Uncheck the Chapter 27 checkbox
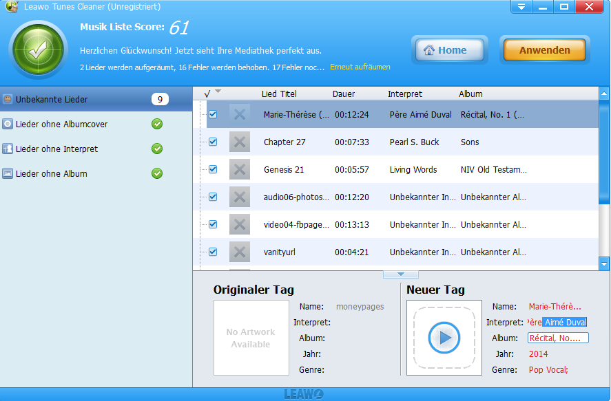 (x=213, y=142)
